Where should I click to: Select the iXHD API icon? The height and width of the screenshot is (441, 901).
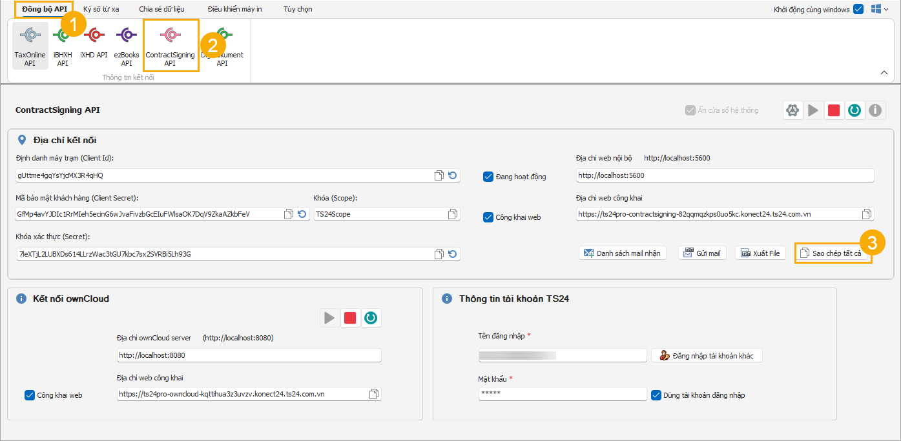click(x=94, y=43)
